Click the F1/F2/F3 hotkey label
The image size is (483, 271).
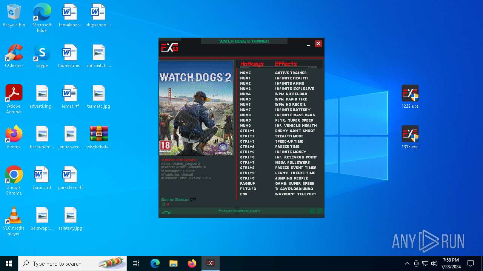pos(248,189)
